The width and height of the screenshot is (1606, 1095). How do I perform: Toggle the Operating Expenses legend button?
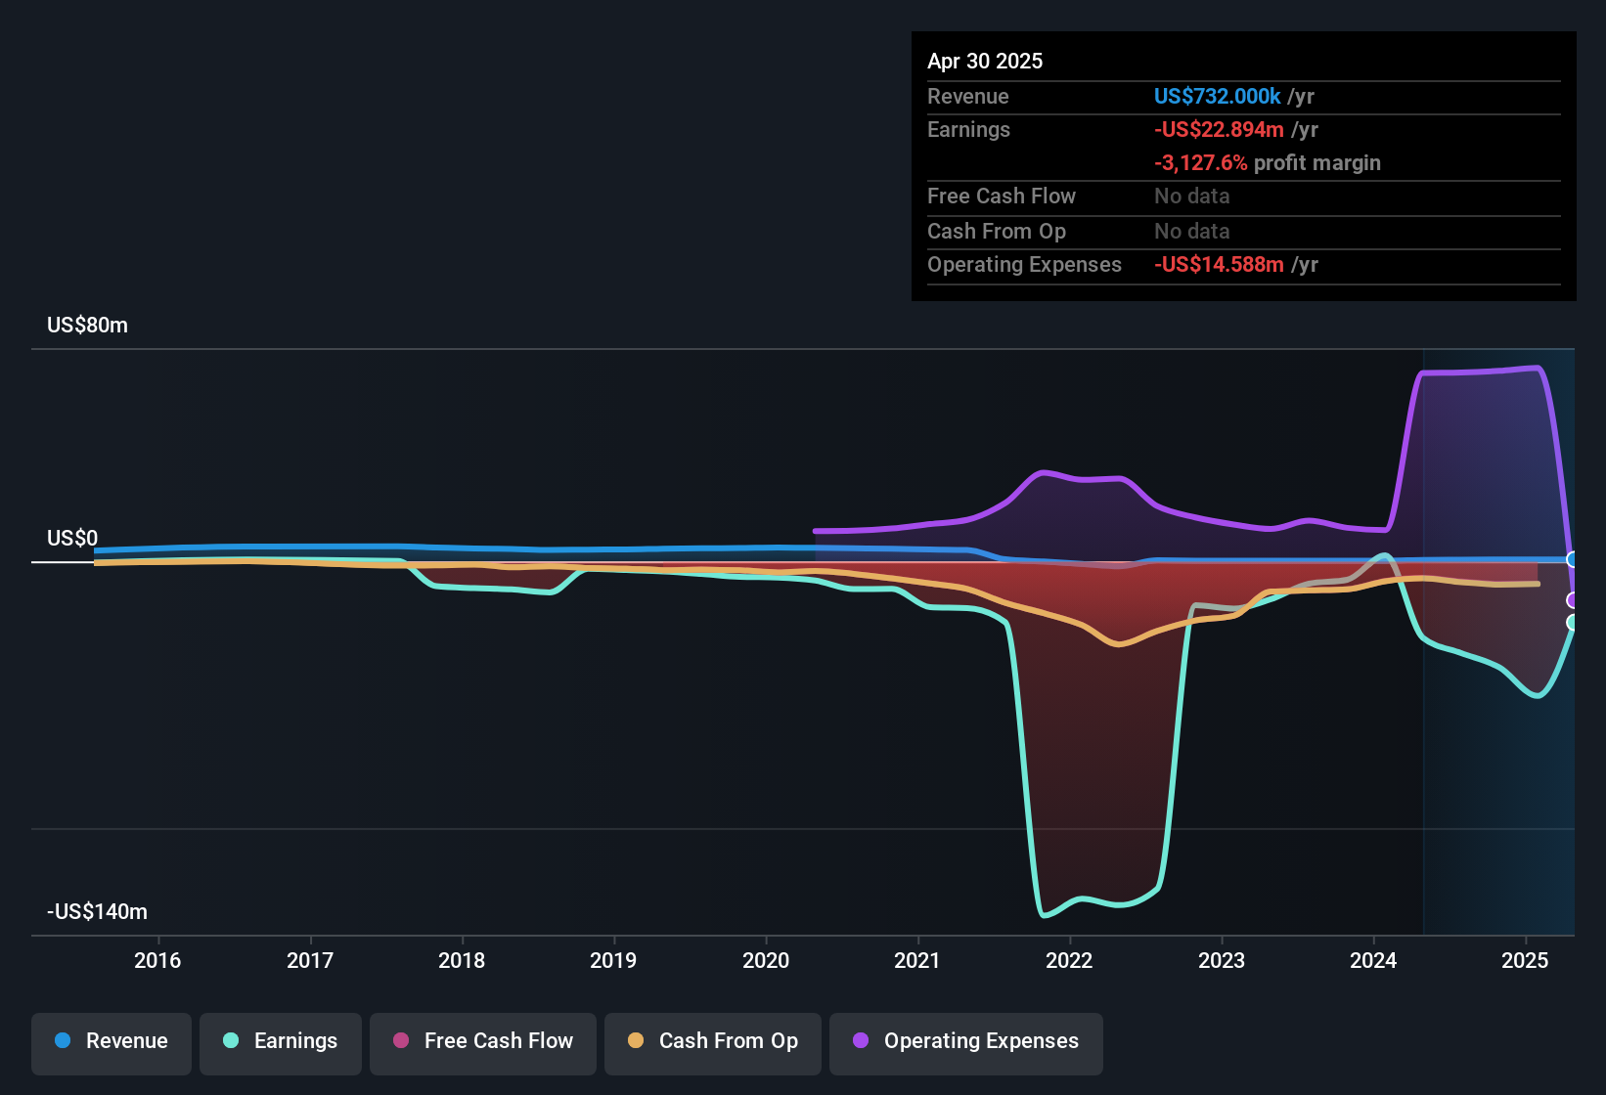[x=966, y=1043]
